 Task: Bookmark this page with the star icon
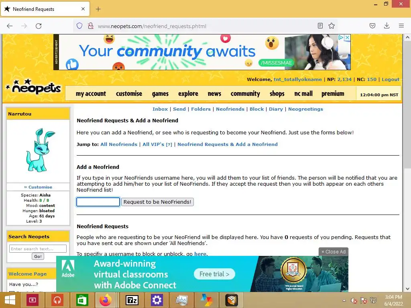(332, 26)
